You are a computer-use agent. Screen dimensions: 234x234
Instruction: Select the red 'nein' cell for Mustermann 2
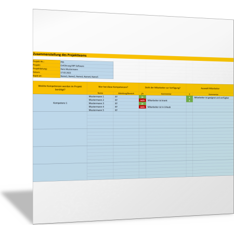[x=142, y=100]
